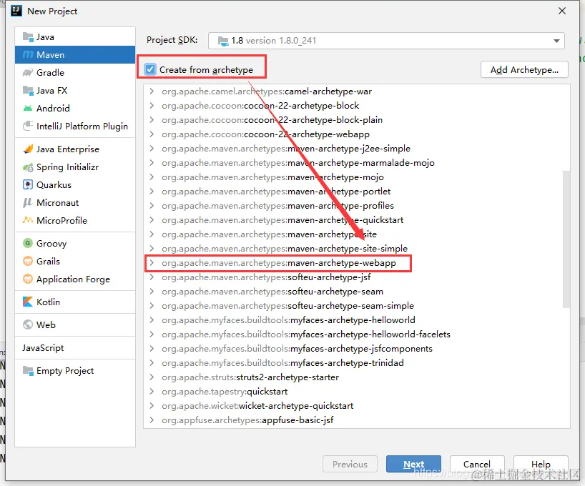
Task: Click the MicroProfile icon
Action: click(x=28, y=220)
